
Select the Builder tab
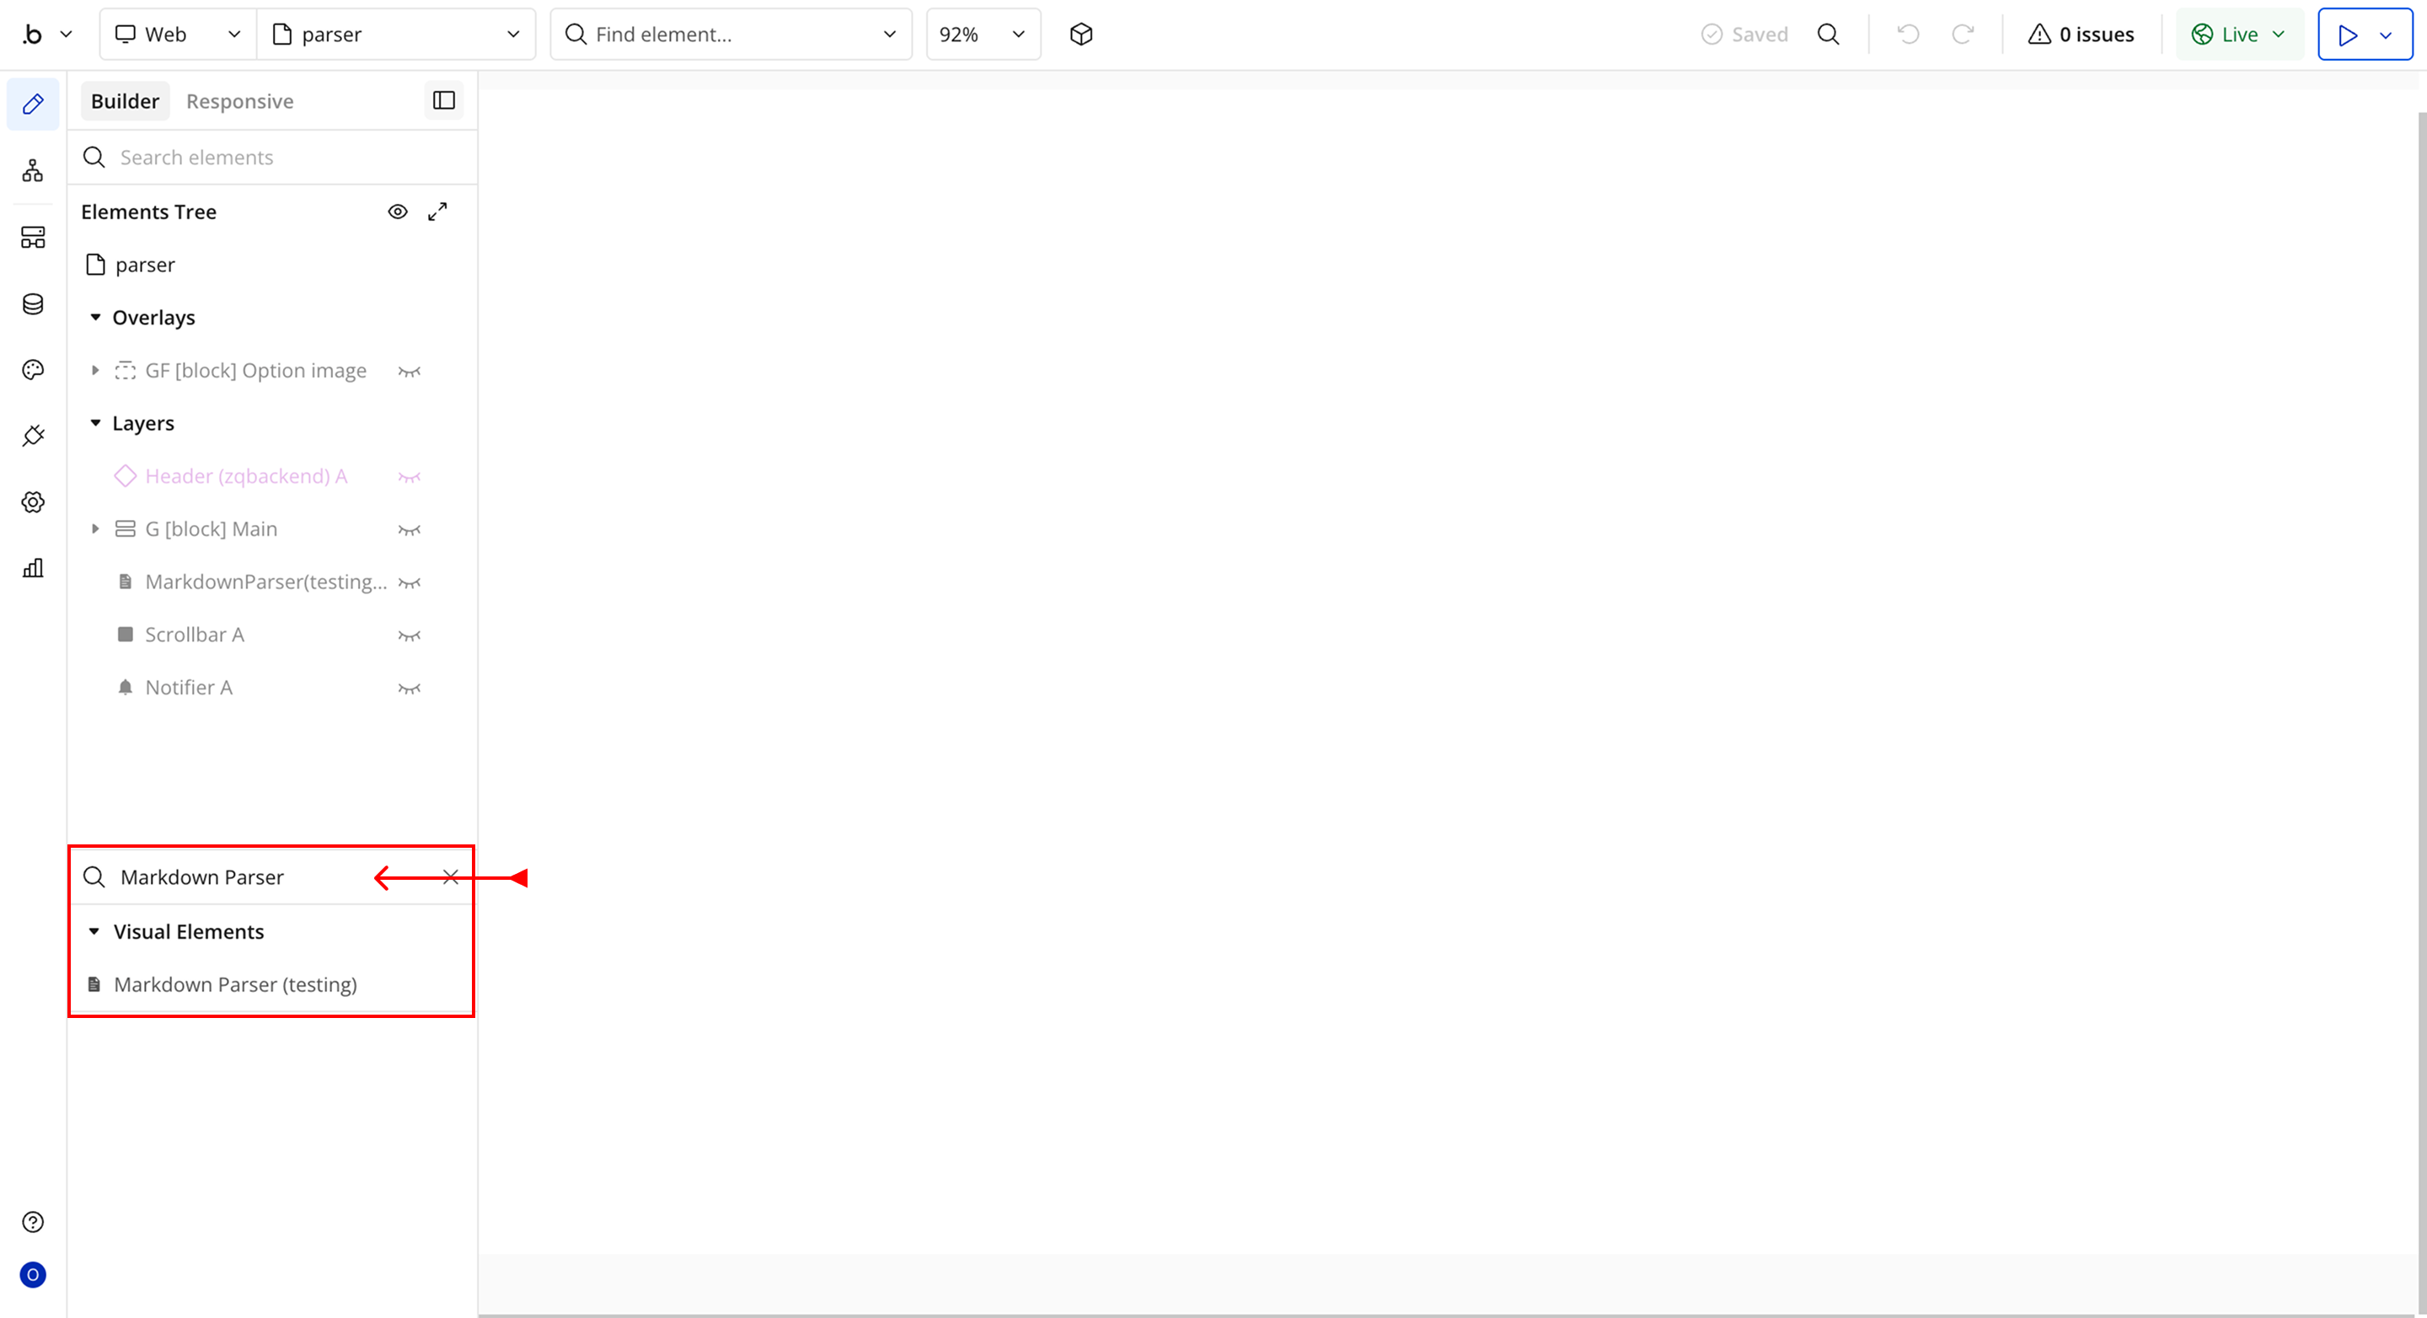(125, 101)
